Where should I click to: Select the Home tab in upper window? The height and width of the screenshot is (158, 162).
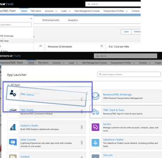click(x=24, y=11)
